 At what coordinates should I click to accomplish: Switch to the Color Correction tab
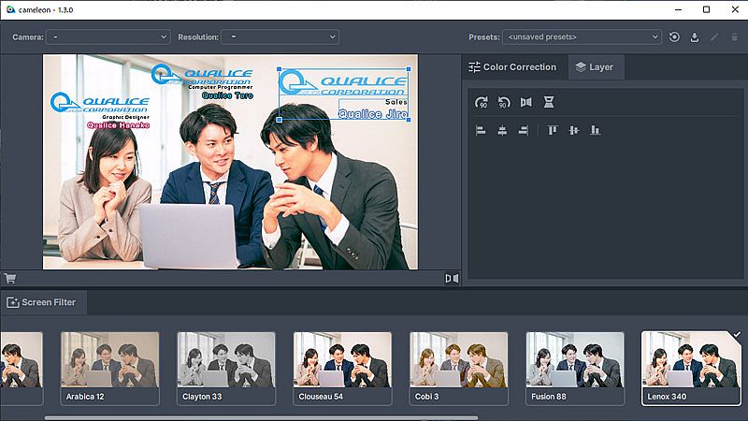[x=513, y=67]
